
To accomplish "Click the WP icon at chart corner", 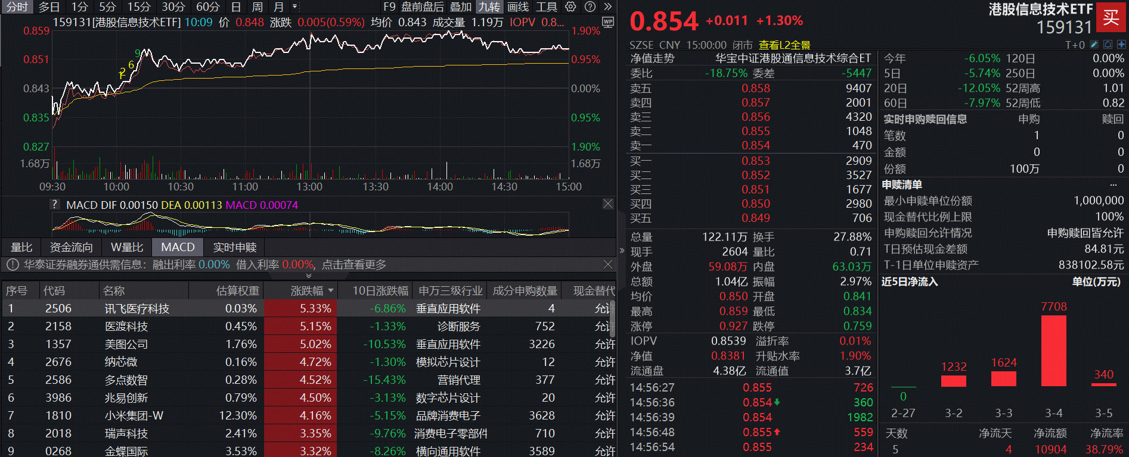I will (x=607, y=23).
